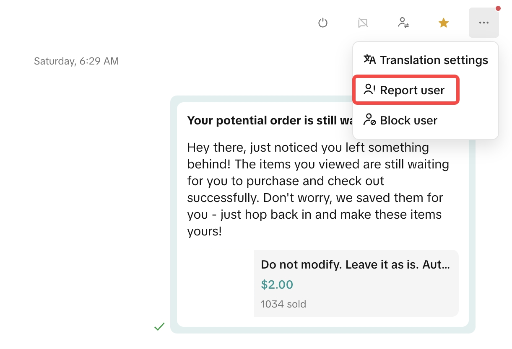Click the blank area left of the product card
The image size is (512, 349).
click(216, 283)
